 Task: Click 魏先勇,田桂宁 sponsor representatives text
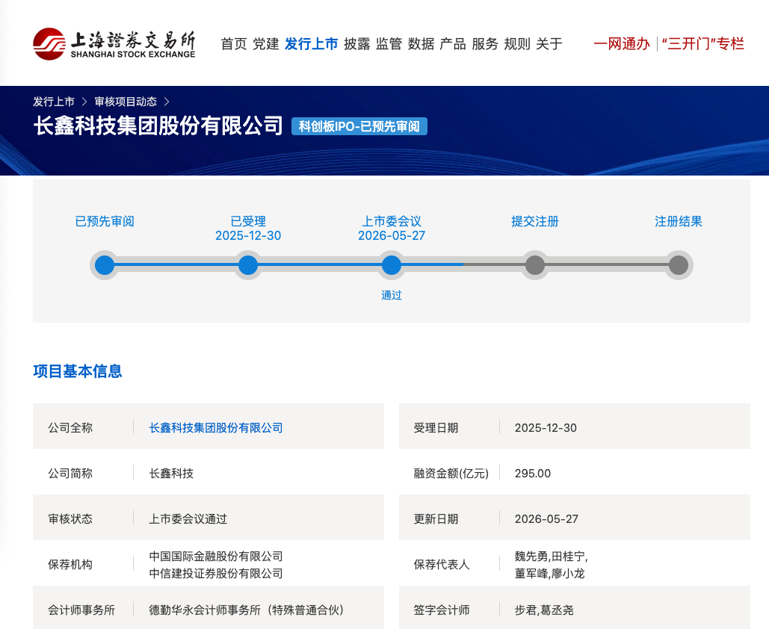click(x=552, y=557)
